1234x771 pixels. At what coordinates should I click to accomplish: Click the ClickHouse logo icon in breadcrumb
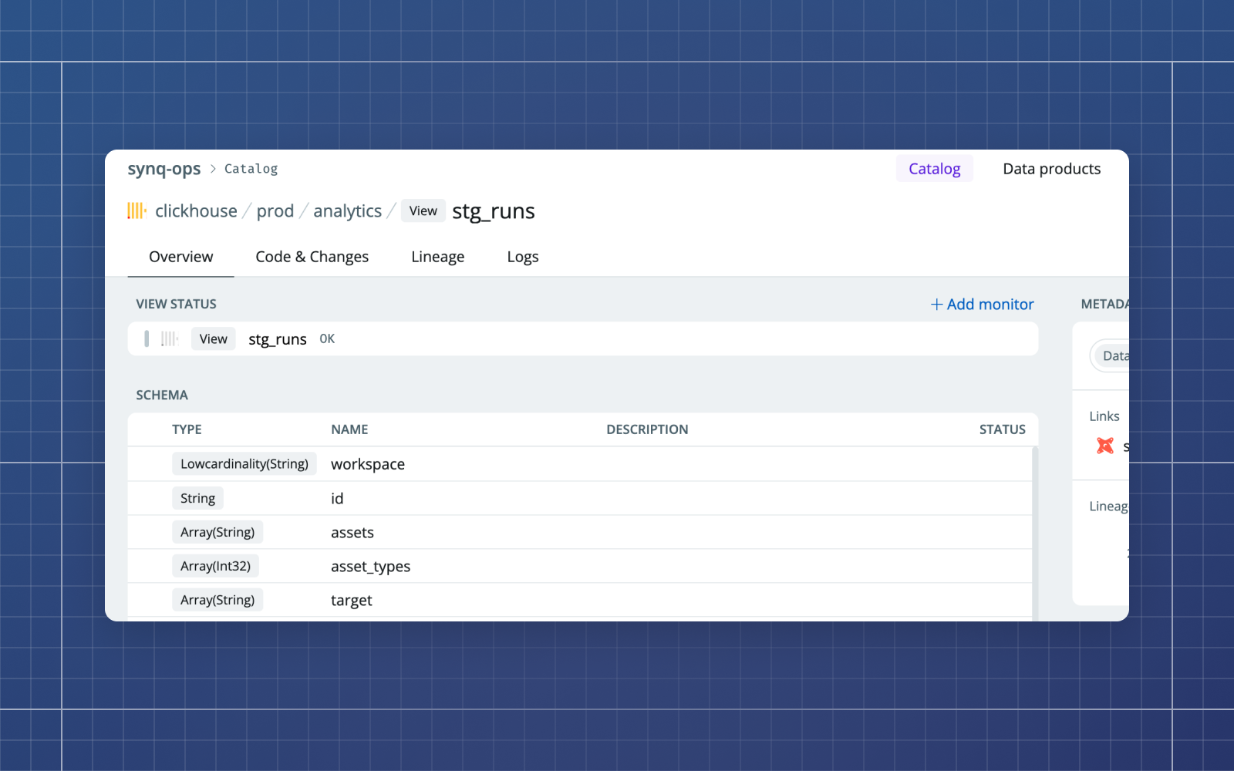coord(137,210)
